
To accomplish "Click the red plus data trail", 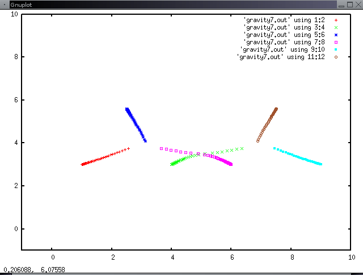I will click(x=105, y=157).
